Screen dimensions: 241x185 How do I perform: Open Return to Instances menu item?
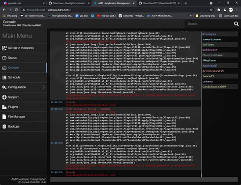click(23, 48)
